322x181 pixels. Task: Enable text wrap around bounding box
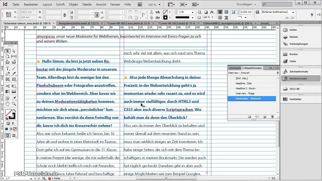point(227,12)
